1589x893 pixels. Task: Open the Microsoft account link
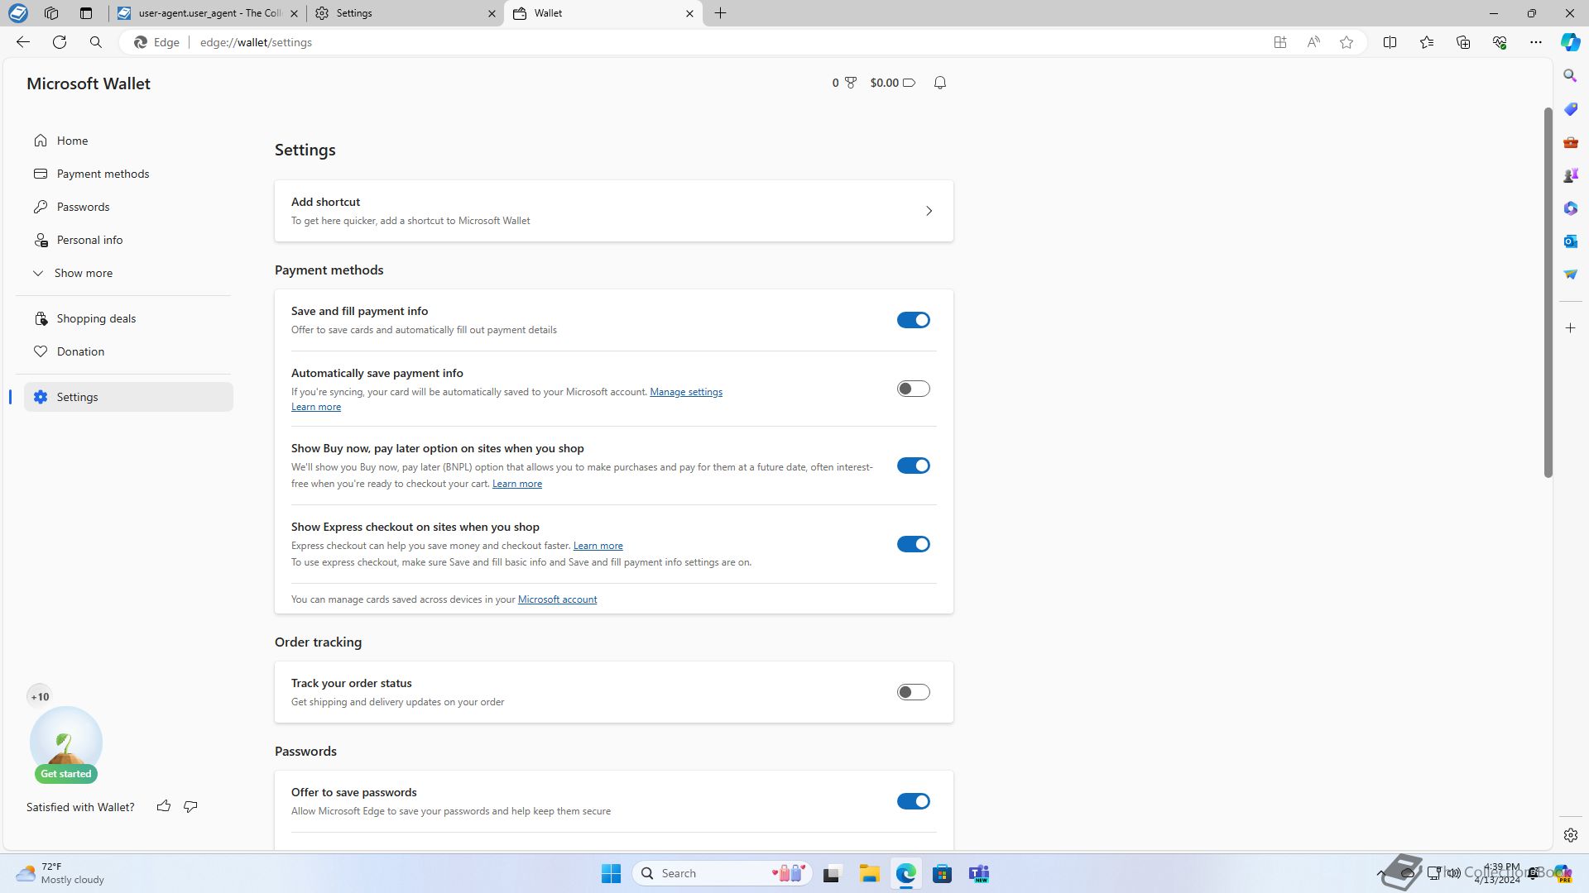pos(557,599)
